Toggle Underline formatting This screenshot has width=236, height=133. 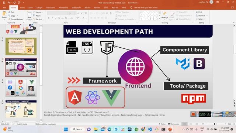pos(56,18)
